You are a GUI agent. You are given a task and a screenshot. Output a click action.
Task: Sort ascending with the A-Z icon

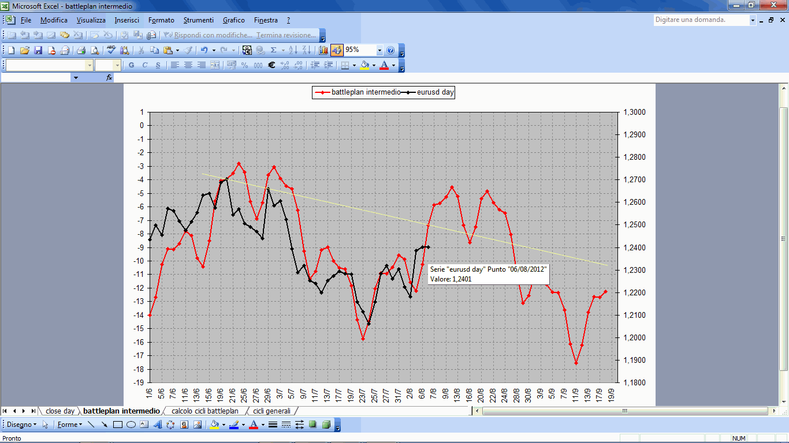point(292,50)
